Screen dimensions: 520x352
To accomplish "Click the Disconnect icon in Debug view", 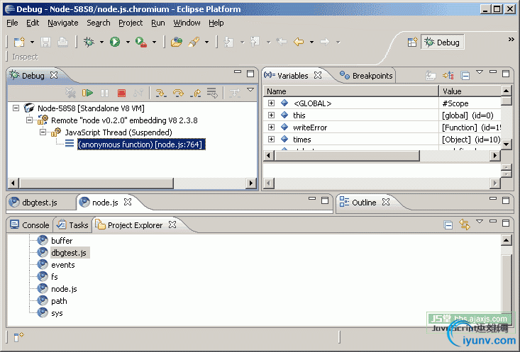I will point(138,93).
